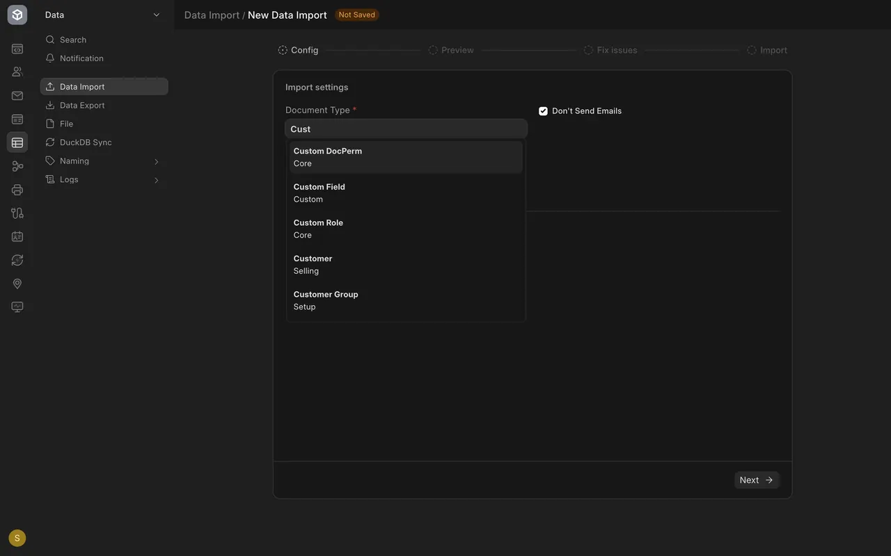891x556 pixels.
Task: Open Search in the sidebar
Action: (104, 40)
